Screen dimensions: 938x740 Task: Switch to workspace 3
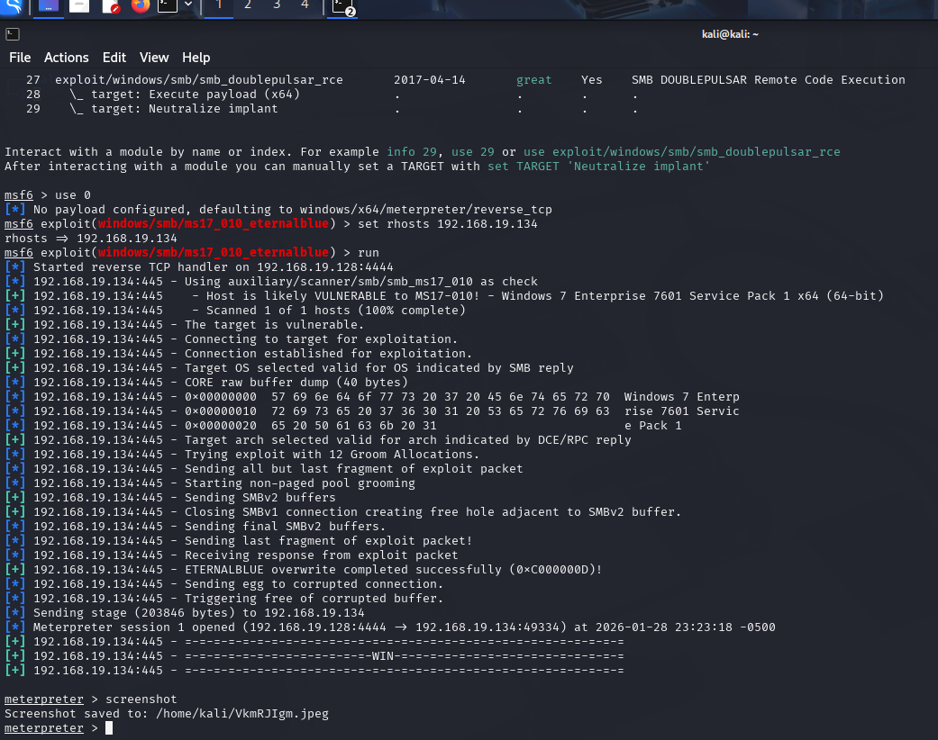pyautogui.click(x=277, y=5)
